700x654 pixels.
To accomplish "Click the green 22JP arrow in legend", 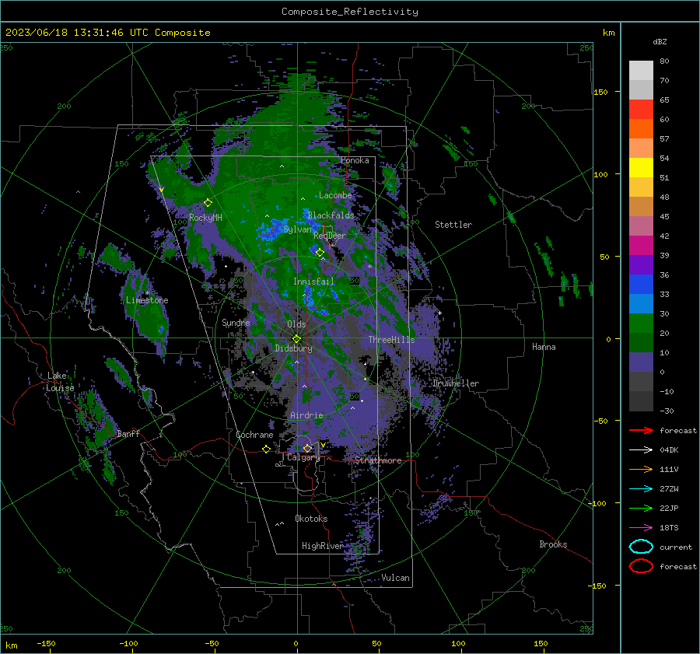I will click(641, 508).
